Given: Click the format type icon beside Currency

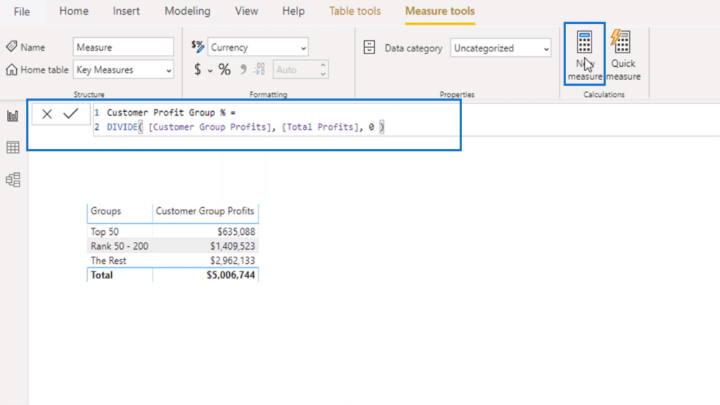Looking at the screenshot, I should 198,47.
